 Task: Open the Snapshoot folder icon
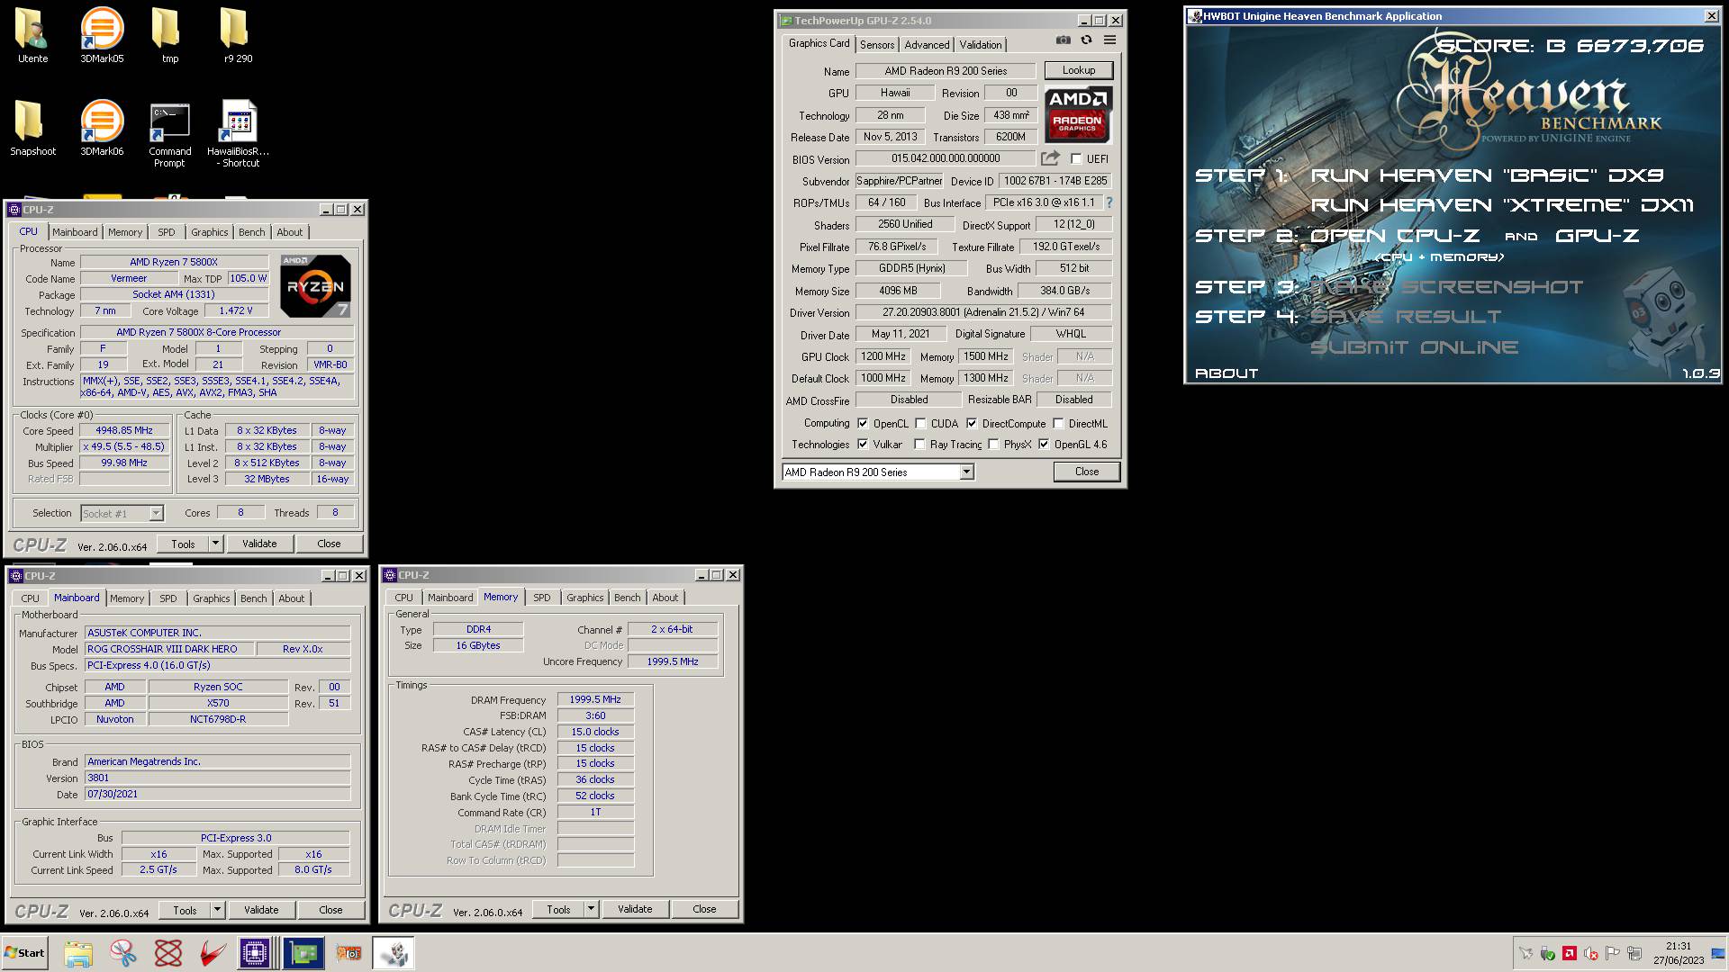tap(32, 129)
